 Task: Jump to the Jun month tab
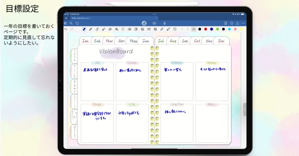[x=146, y=41]
